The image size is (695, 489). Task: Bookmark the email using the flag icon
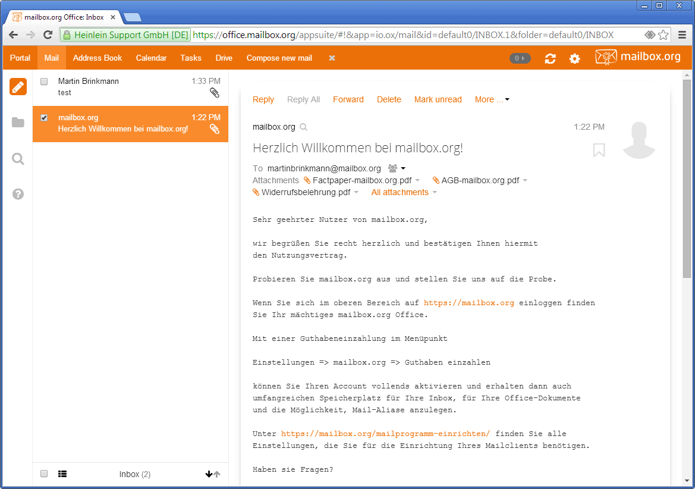click(599, 151)
